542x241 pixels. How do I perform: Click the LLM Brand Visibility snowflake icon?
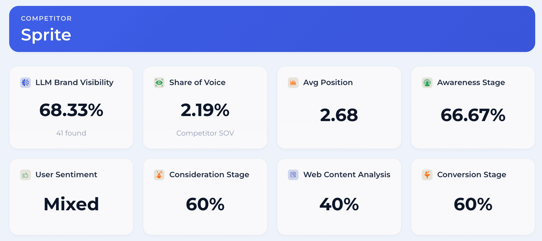click(25, 83)
